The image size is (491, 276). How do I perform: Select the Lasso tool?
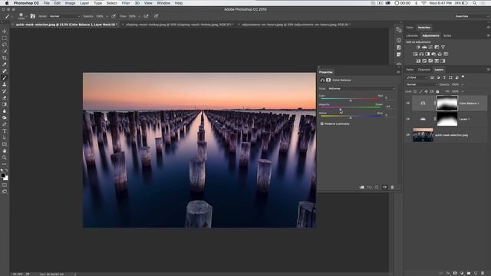pos(5,44)
